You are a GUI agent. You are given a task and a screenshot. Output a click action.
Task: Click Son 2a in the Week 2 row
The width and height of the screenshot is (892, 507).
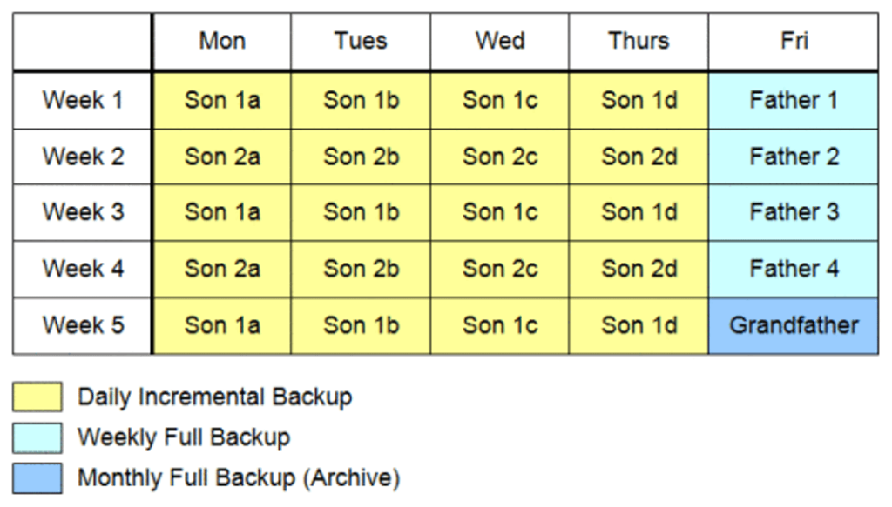[222, 157]
